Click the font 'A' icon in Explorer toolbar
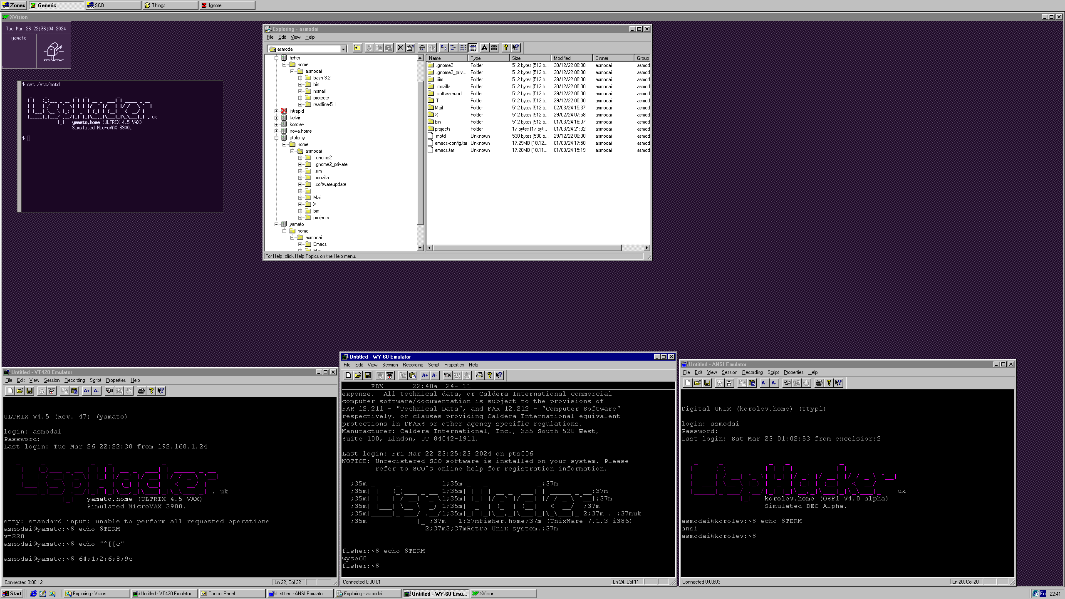Viewport: 1065px width, 599px height. pyautogui.click(x=484, y=48)
